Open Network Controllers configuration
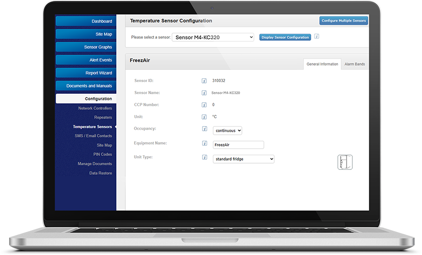This screenshot has height=255, width=422. coord(95,108)
